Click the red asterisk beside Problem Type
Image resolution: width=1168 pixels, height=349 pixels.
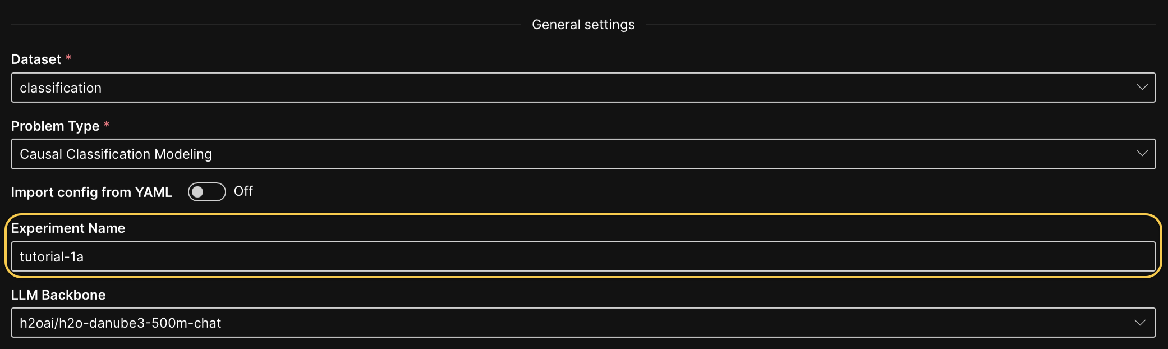coord(107,125)
